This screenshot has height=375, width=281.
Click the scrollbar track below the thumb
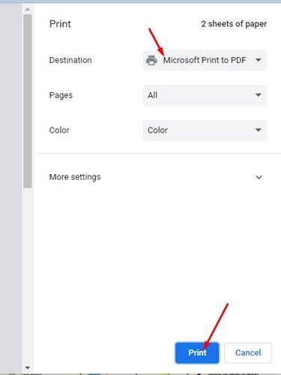(x=28, y=276)
